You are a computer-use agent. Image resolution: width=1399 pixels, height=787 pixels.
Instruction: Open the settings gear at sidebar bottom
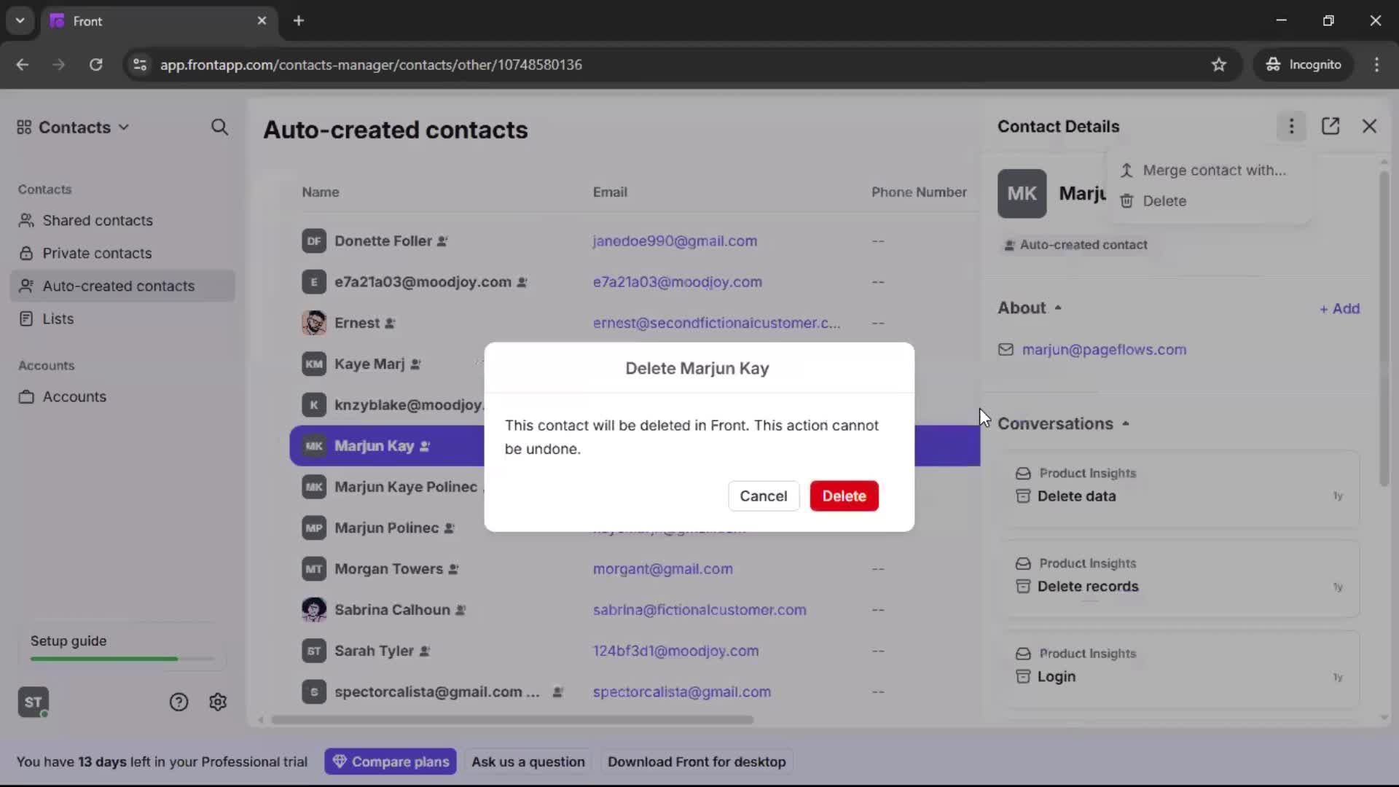point(218,702)
